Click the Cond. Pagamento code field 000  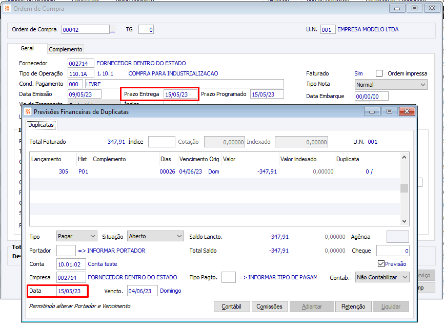tap(75, 84)
